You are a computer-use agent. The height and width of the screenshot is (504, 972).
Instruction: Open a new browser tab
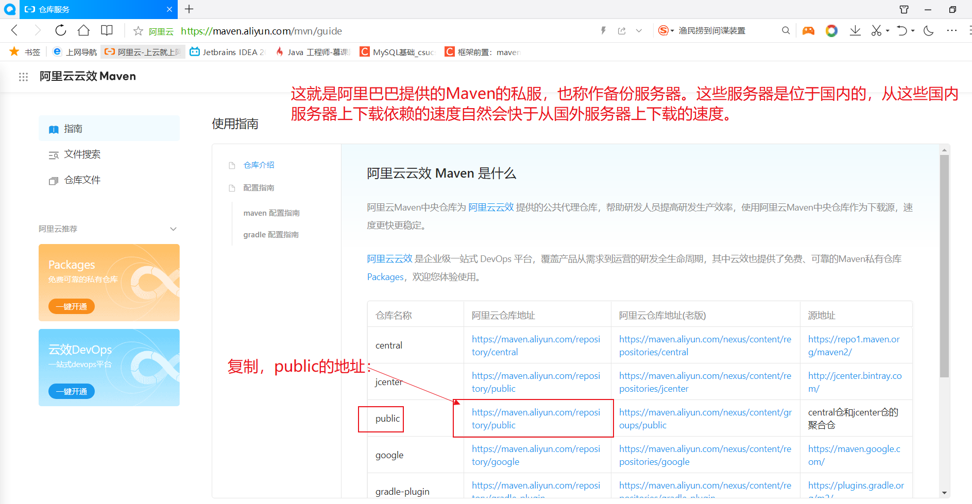[189, 9]
